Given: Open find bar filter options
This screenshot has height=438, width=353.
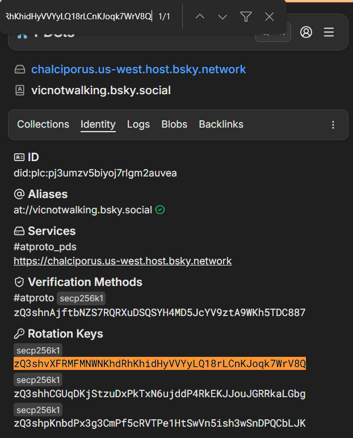Looking at the screenshot, I should click(x=246, y=16).
